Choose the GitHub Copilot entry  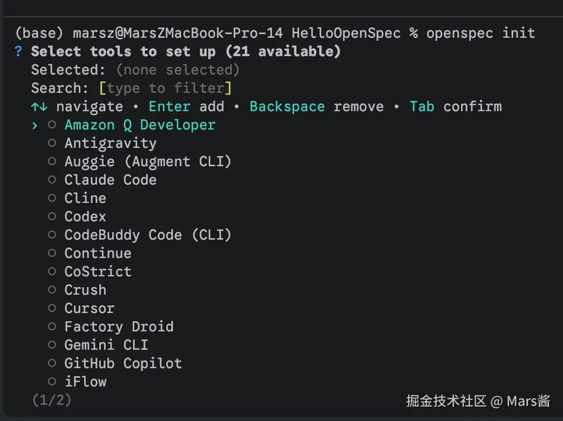123,363
